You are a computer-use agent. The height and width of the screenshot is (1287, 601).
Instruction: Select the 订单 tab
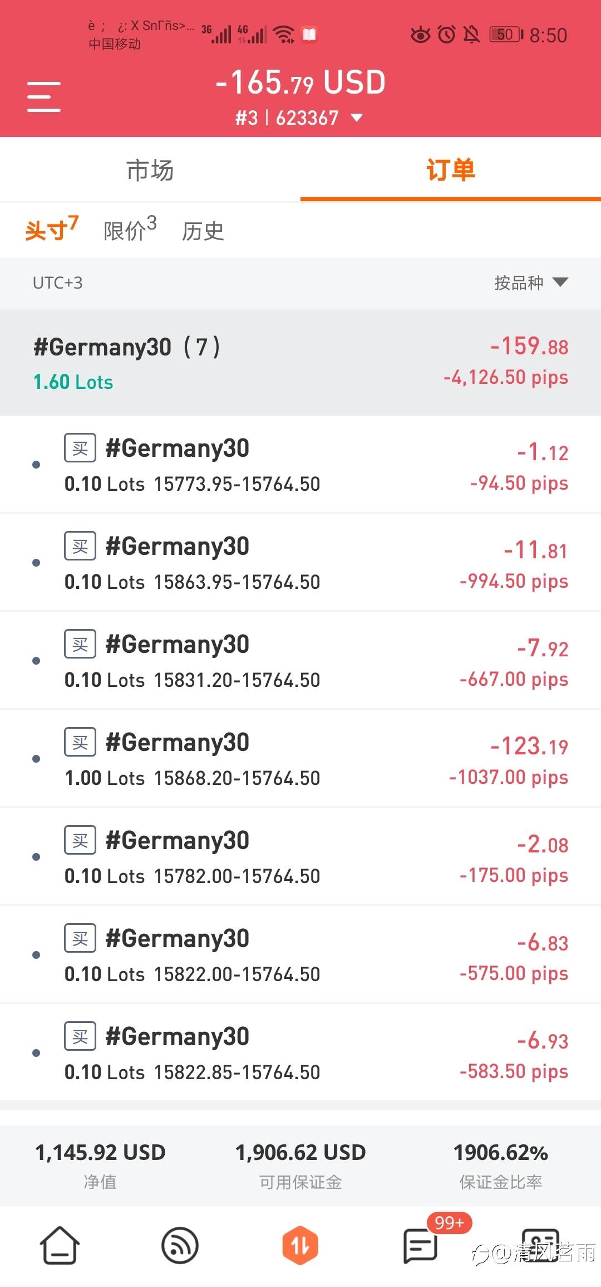[451, 170]
